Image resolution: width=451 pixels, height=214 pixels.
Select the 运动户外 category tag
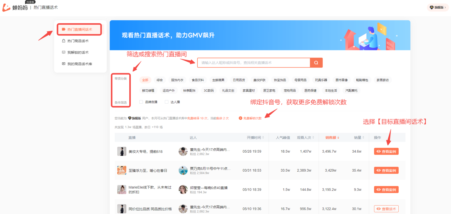(169, 90)
